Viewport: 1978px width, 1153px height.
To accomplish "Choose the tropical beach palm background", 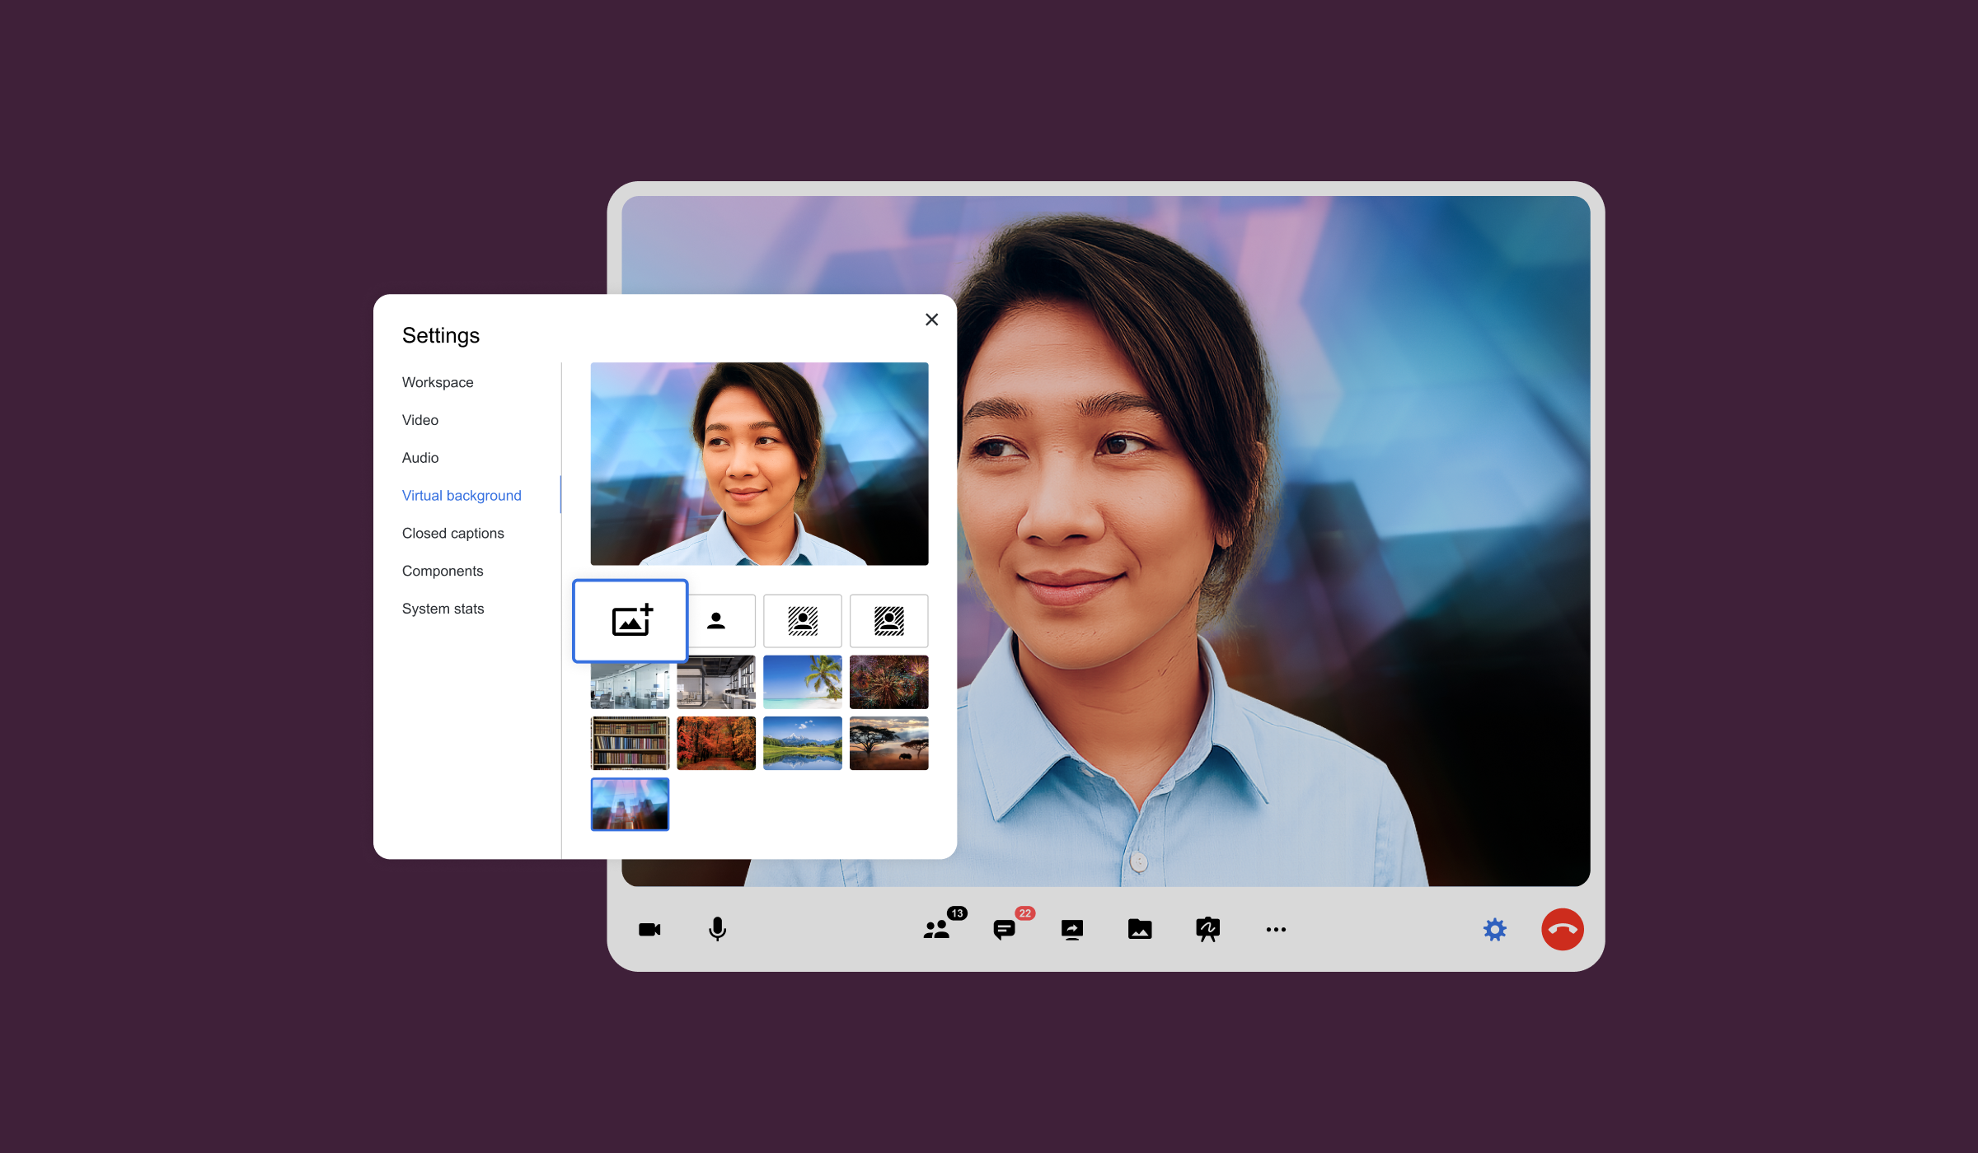I will (x=803, y=682).
